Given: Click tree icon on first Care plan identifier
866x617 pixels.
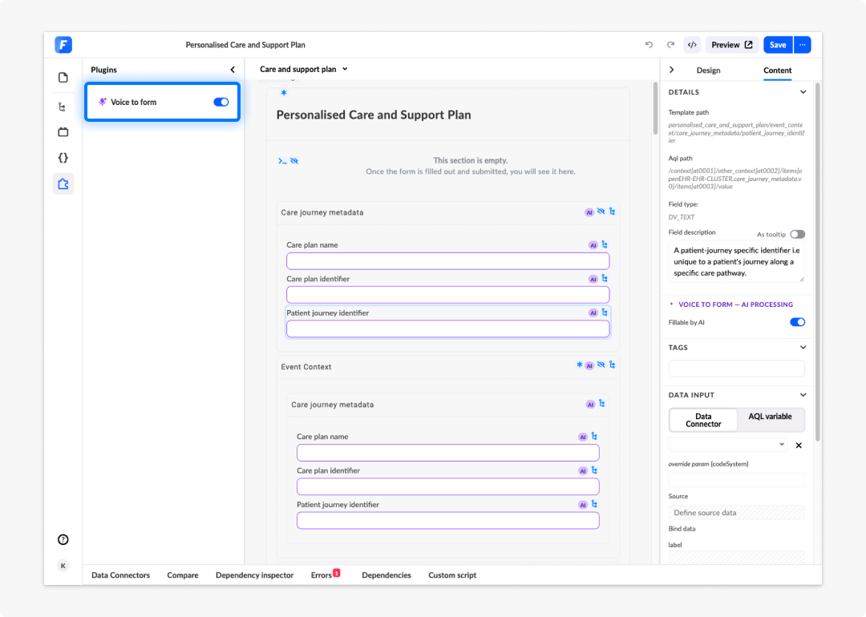Looking at the screenshot, I should click(605, 279).
